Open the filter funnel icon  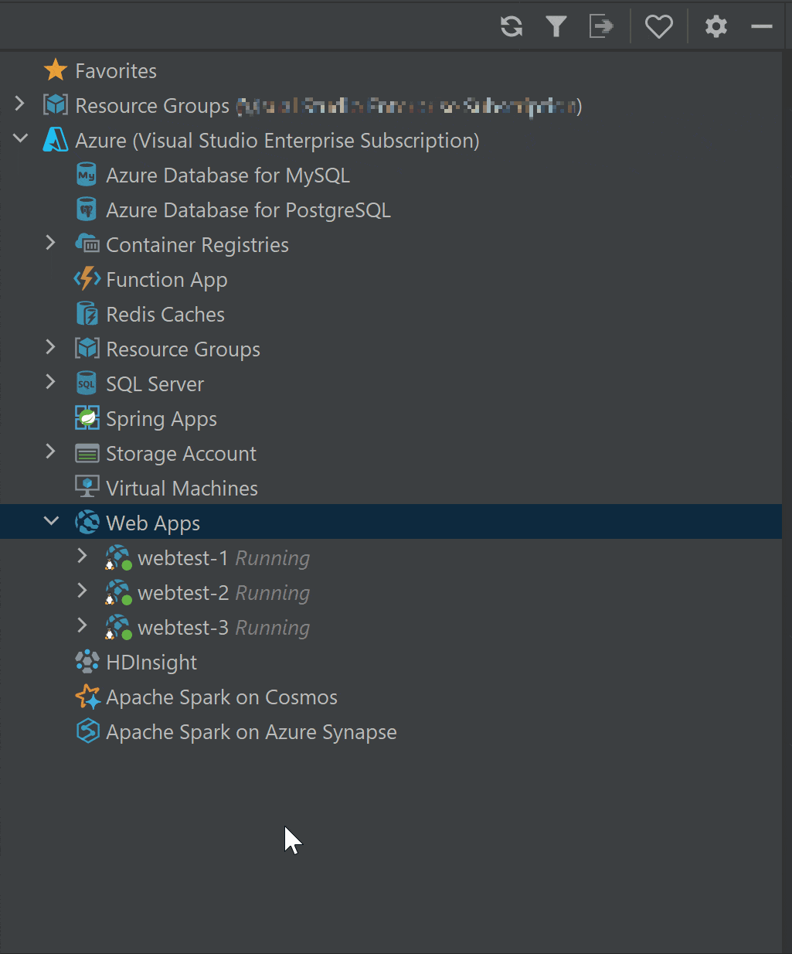[x=556, y=26]
